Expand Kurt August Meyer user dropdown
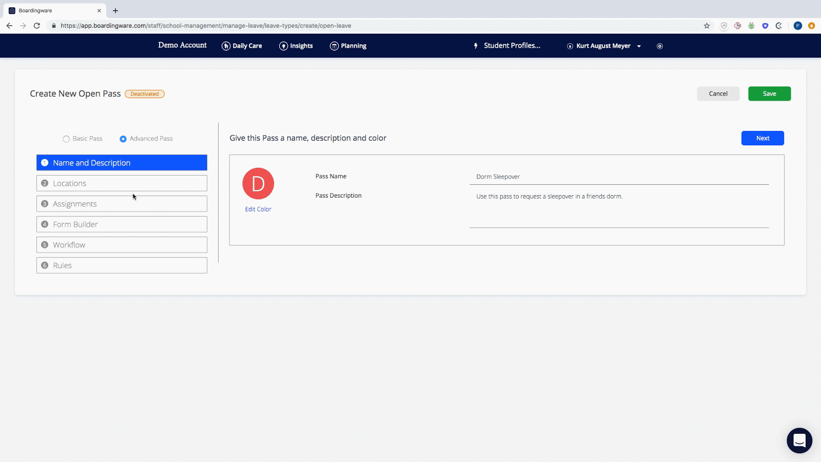This screenshot has width=821, height=462. point(604,46)
